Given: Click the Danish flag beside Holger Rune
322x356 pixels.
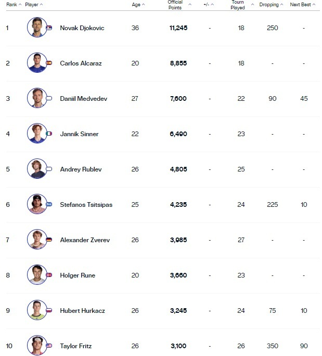Looking at the screenshot, I should [49, 275].
